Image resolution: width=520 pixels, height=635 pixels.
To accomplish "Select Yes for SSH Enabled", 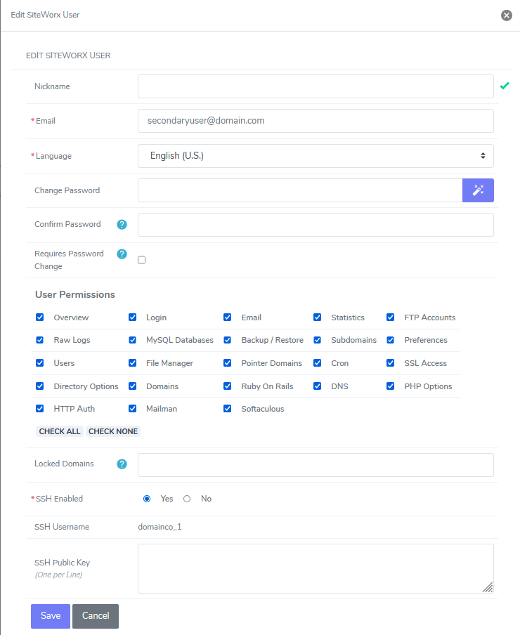I will pos(147,498).
